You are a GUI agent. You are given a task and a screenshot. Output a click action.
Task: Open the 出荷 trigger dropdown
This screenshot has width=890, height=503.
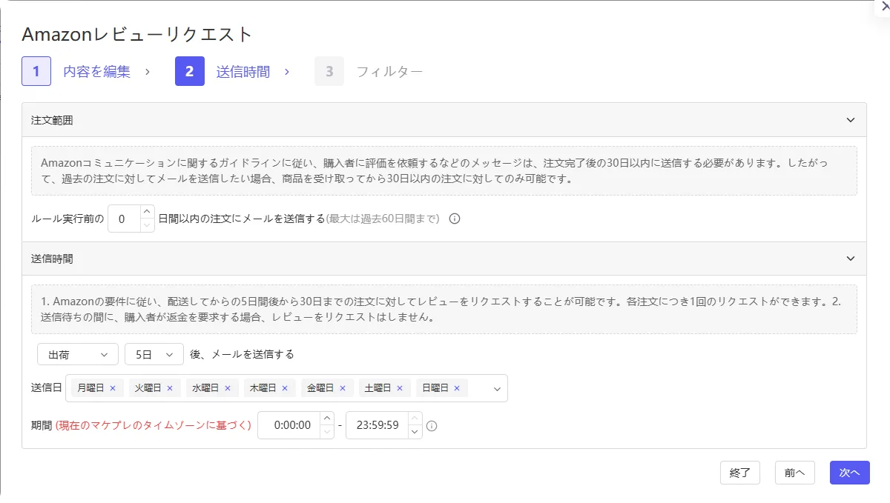tap(78, 355)
